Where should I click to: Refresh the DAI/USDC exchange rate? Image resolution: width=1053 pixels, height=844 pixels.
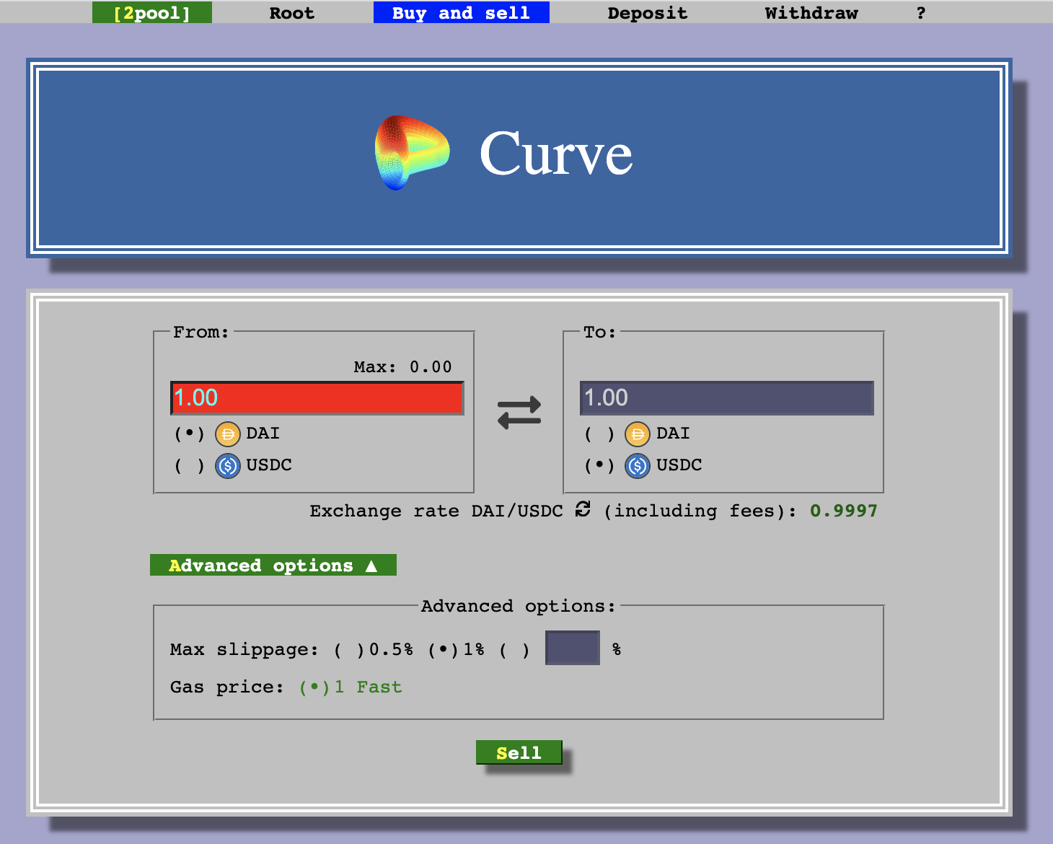(581, 511)
